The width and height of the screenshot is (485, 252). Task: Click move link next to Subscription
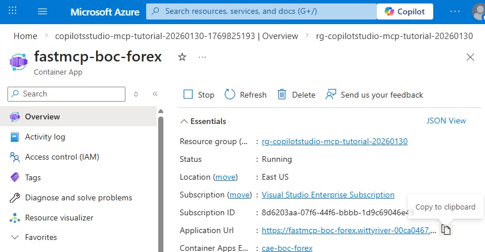pos(240,195)
